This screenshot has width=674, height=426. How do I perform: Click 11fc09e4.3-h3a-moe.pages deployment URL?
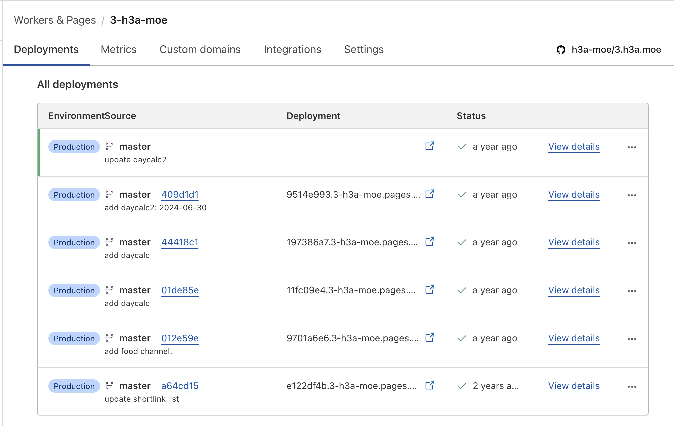click(x=351, y=290)
